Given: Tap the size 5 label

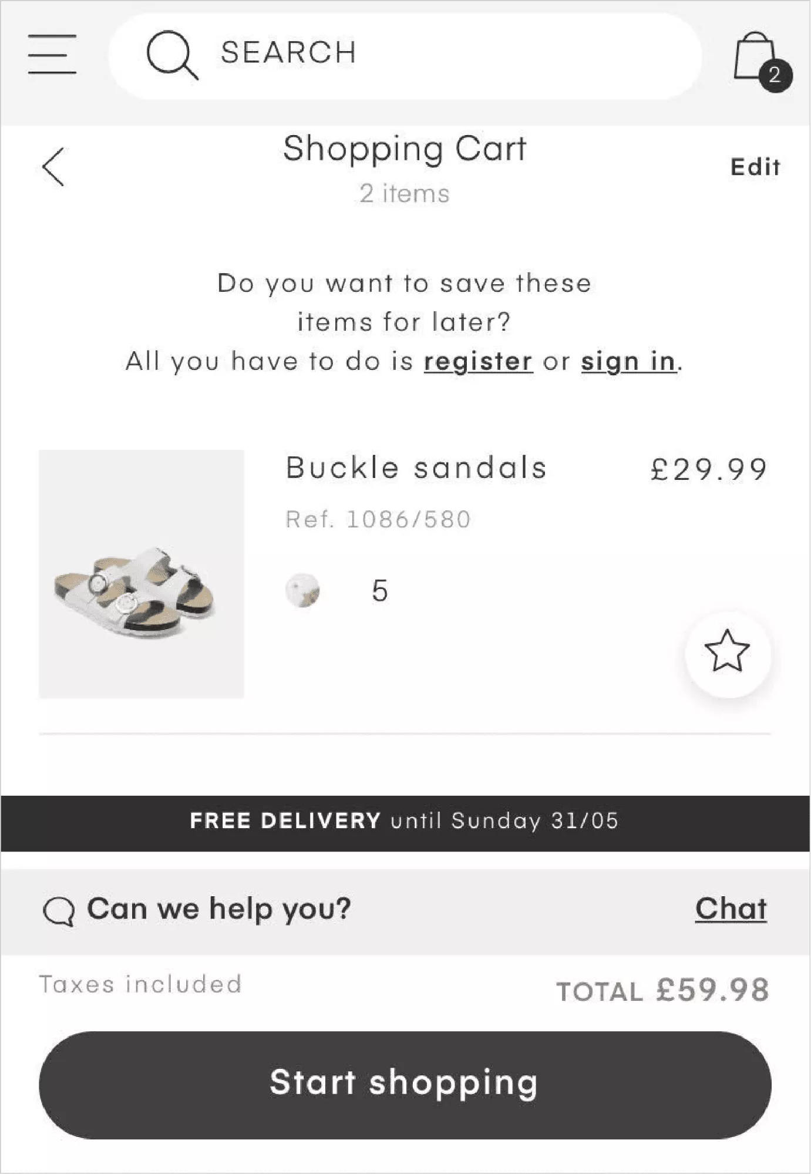Looking at the screenshot, I should coord(380,590).
